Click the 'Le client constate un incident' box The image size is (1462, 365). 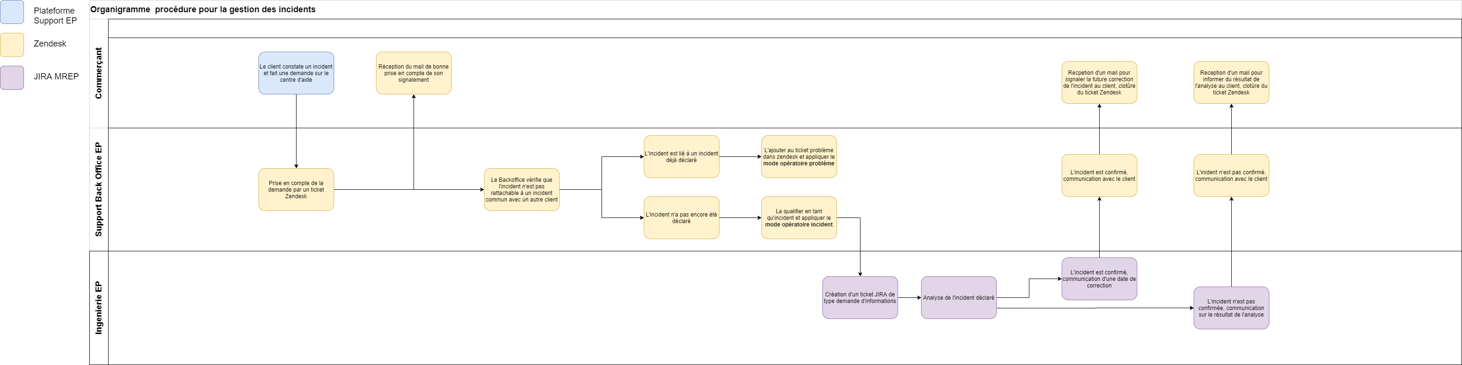[x=296, y=73]
